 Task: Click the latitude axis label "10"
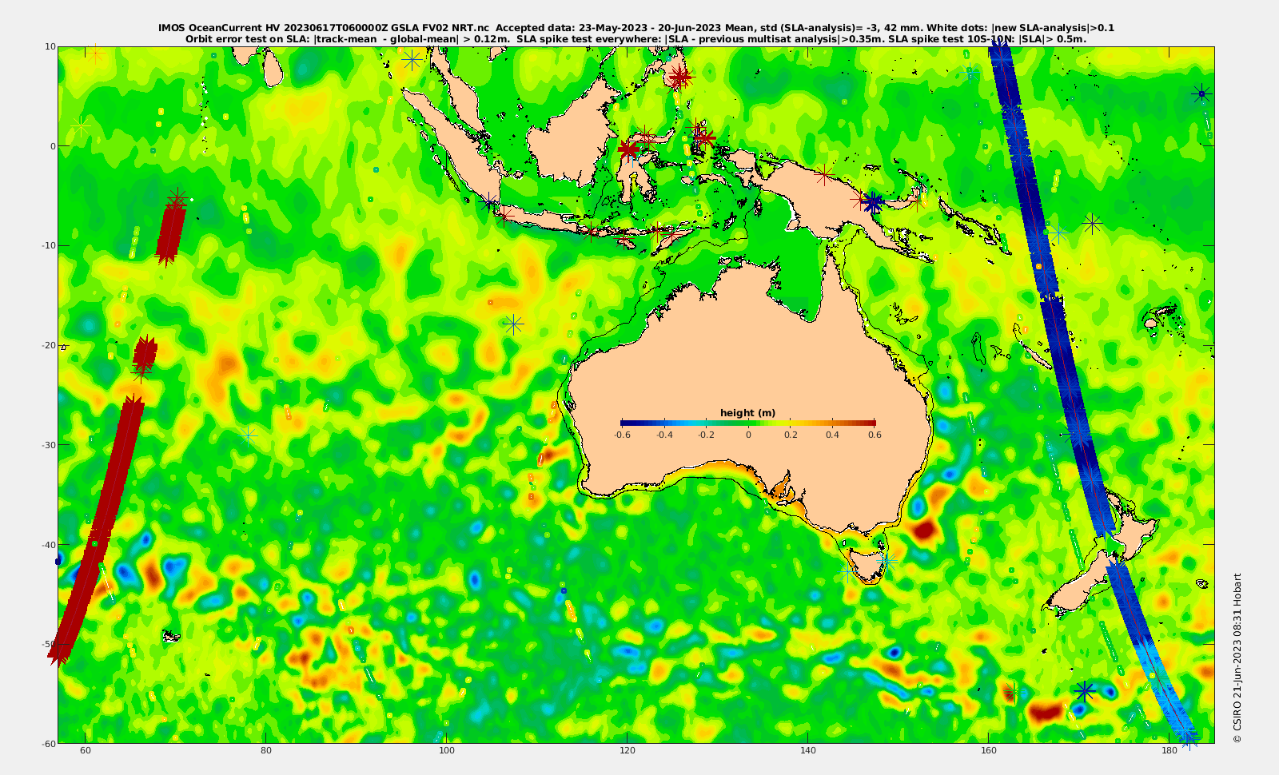[50, 46]
